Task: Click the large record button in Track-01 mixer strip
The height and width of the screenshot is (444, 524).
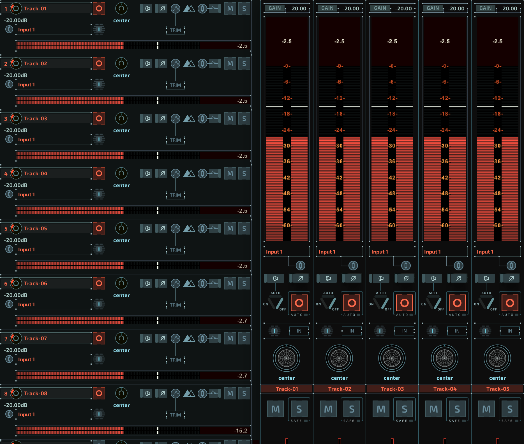Action: tap(299, 303)
